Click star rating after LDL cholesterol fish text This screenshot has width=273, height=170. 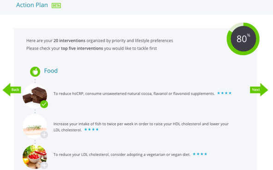[x=91, y=130]
